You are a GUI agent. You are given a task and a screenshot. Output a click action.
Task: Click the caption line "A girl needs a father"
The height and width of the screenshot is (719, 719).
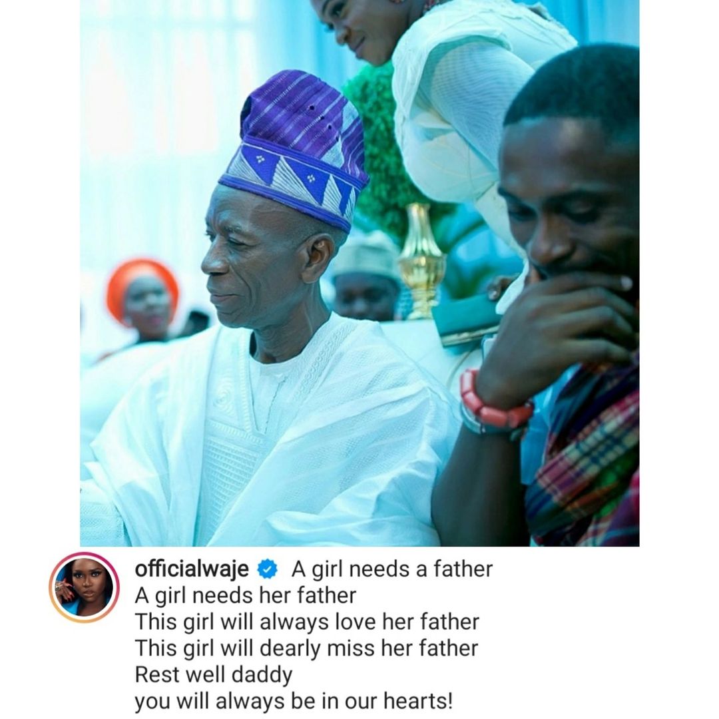coord(392,569)
